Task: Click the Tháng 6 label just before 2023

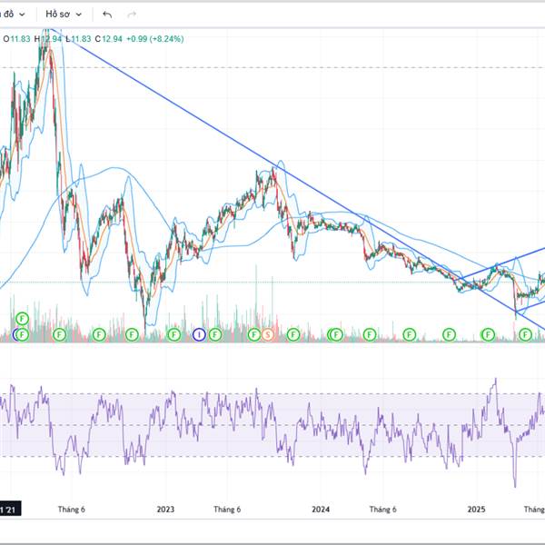Action: click(x=71, y=510)
